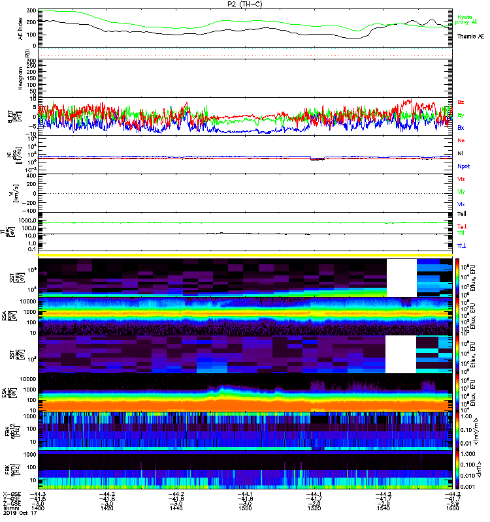Pick the red "Ne" density legend label

click(x=461, y=140)
